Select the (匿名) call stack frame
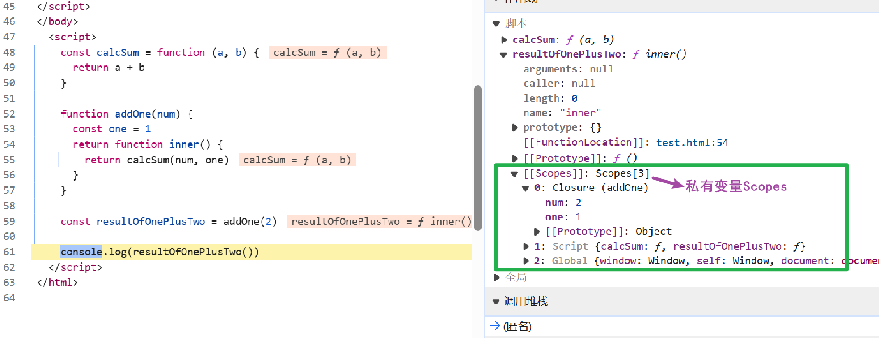 [517, 326]
